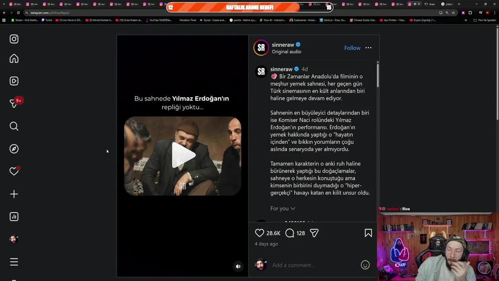View the 28.6K likes count

click(x=273, y=233)
